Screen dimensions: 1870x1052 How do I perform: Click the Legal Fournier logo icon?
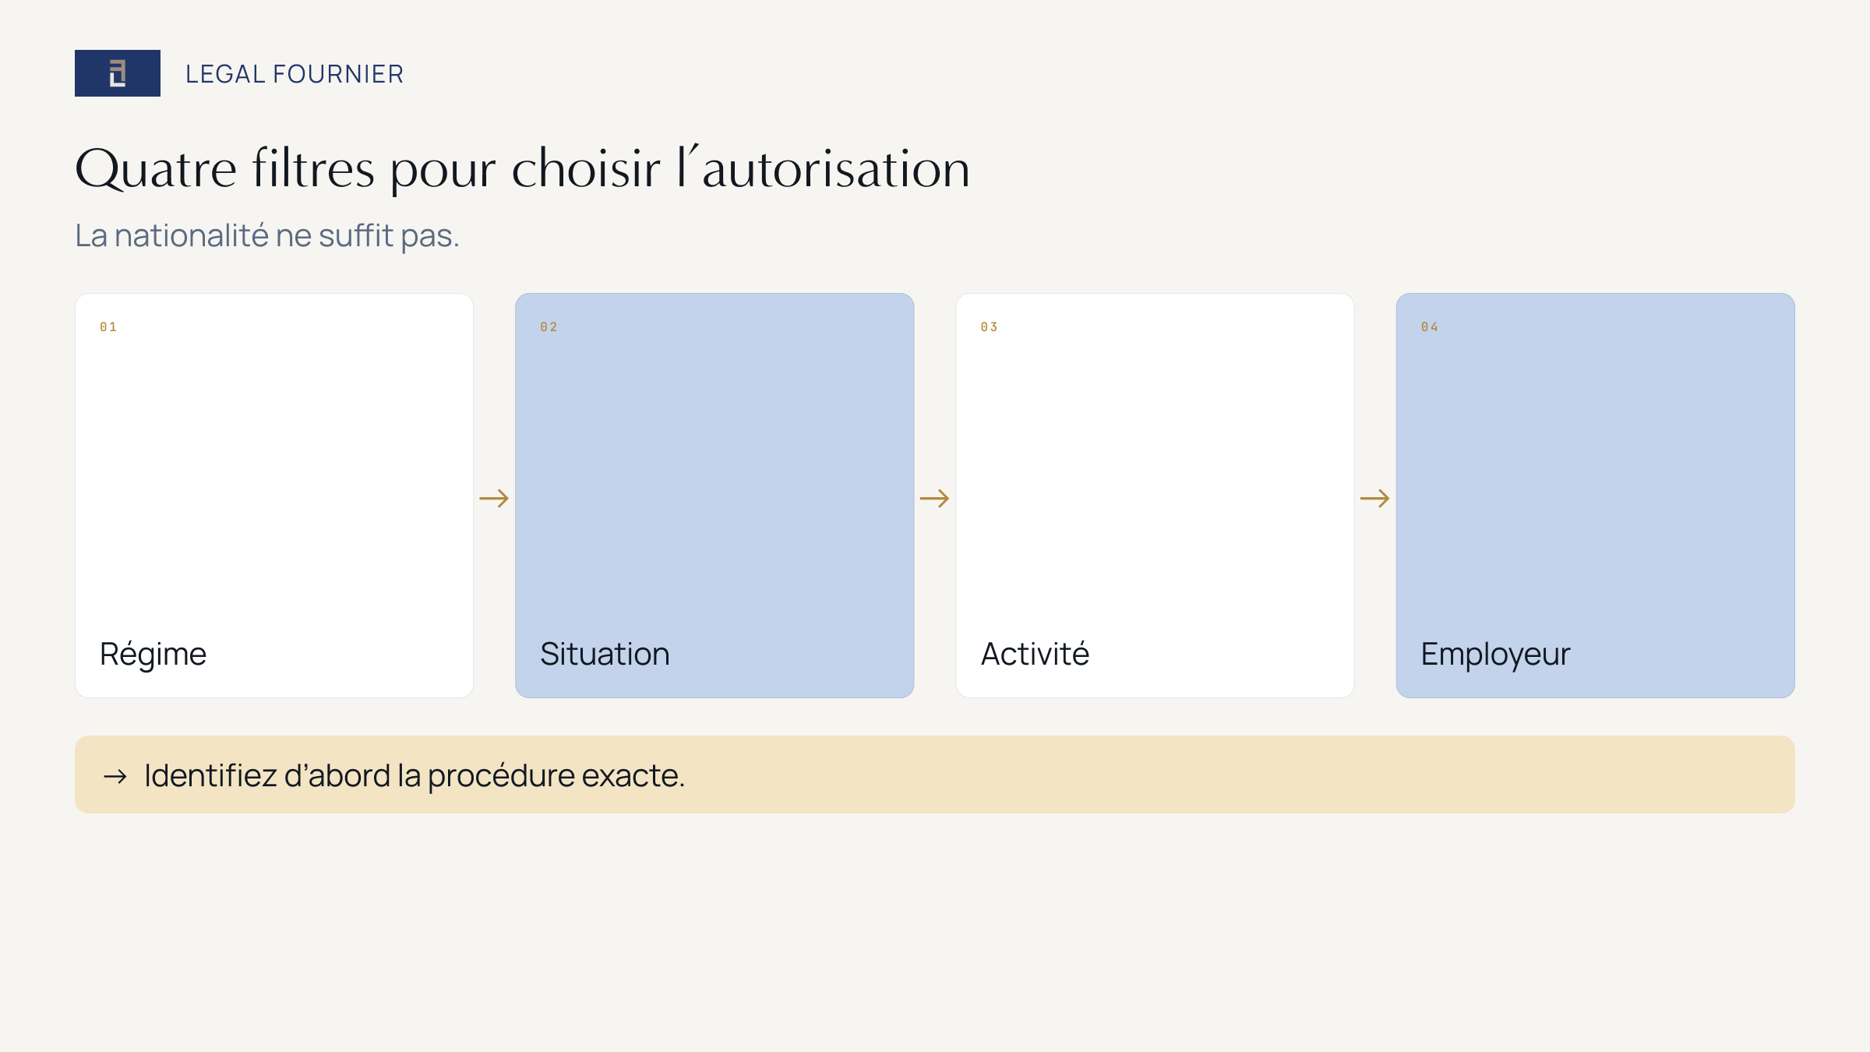coord(118,73)
